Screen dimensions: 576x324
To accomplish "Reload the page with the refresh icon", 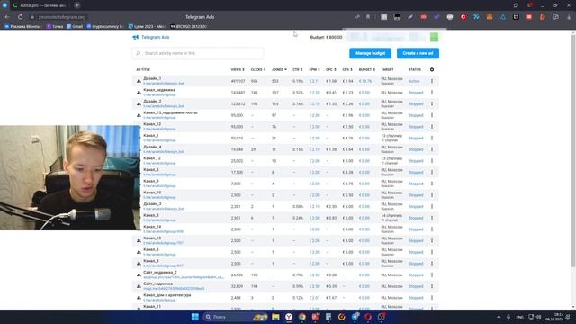I will 20,17.
